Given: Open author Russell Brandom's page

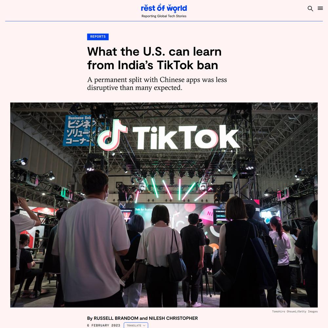Looking at the screenshot, I should tap(116, 318).
